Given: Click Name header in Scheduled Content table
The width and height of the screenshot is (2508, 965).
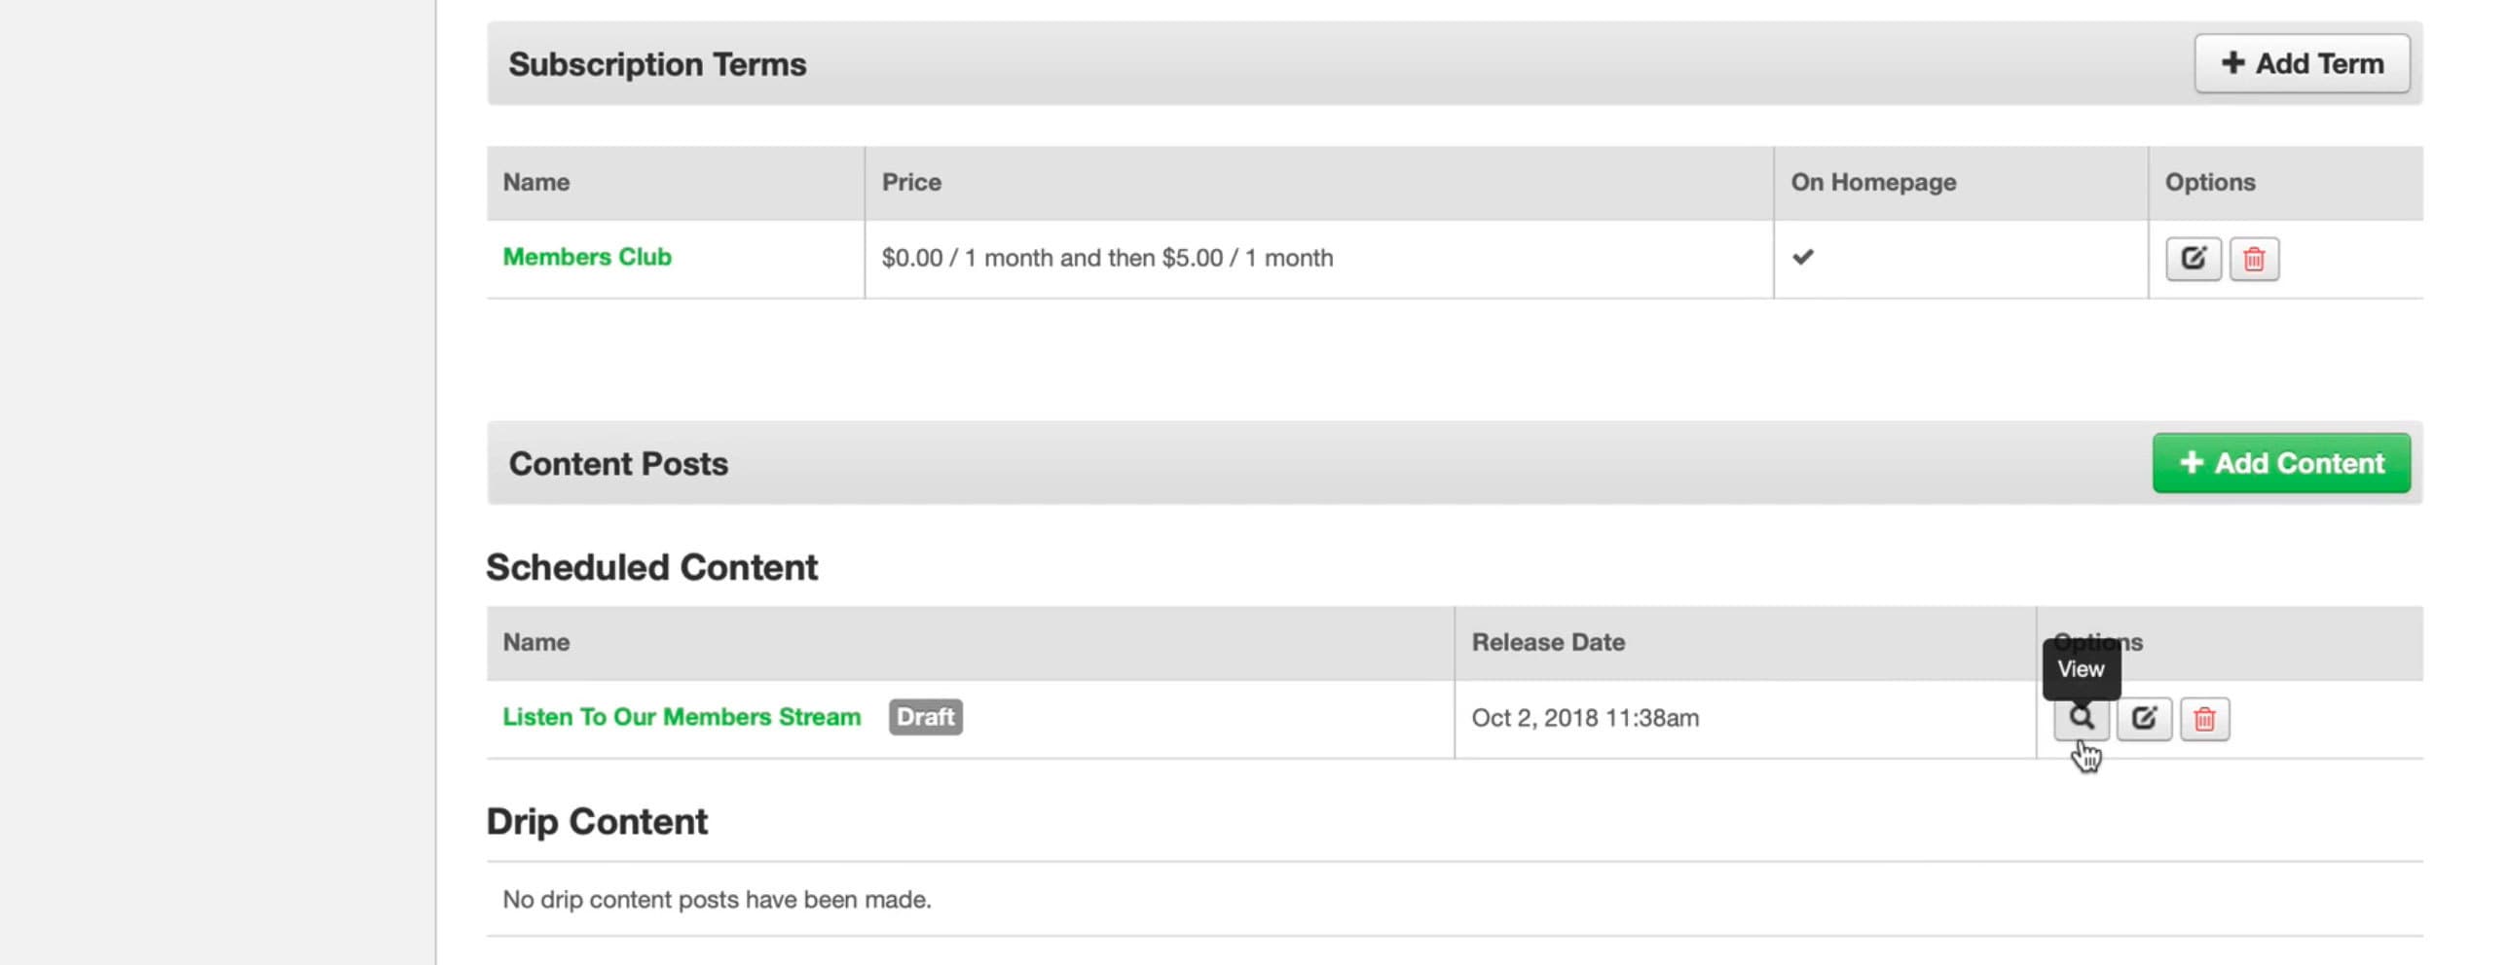Looking at the screenshot, I should tap(536, 642).
